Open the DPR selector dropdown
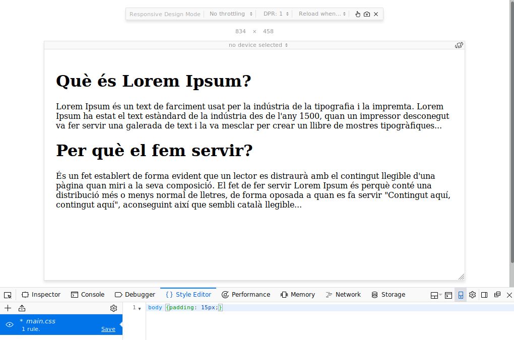The width and height of the screenshot is (514, 340). pos(276,14)
